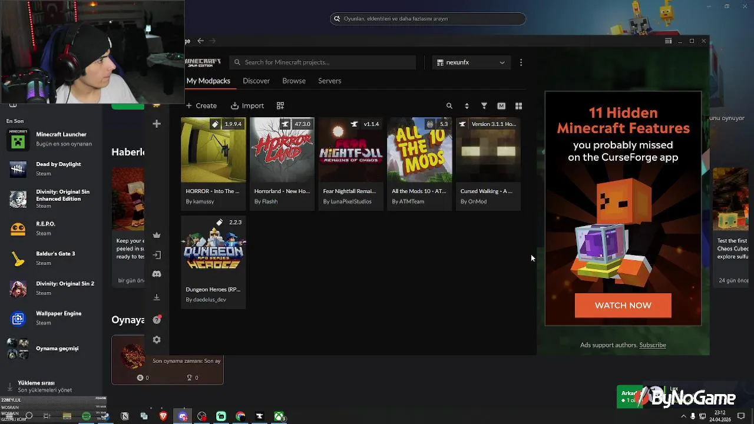Click the WATCH NOW ad button
The height and width of the screenshot is (424, 754).
coord(623,306)
